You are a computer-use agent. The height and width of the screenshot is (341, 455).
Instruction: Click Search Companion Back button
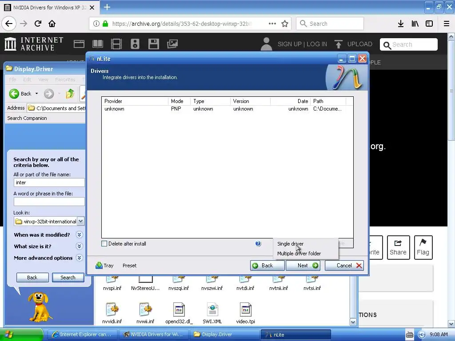32,278
